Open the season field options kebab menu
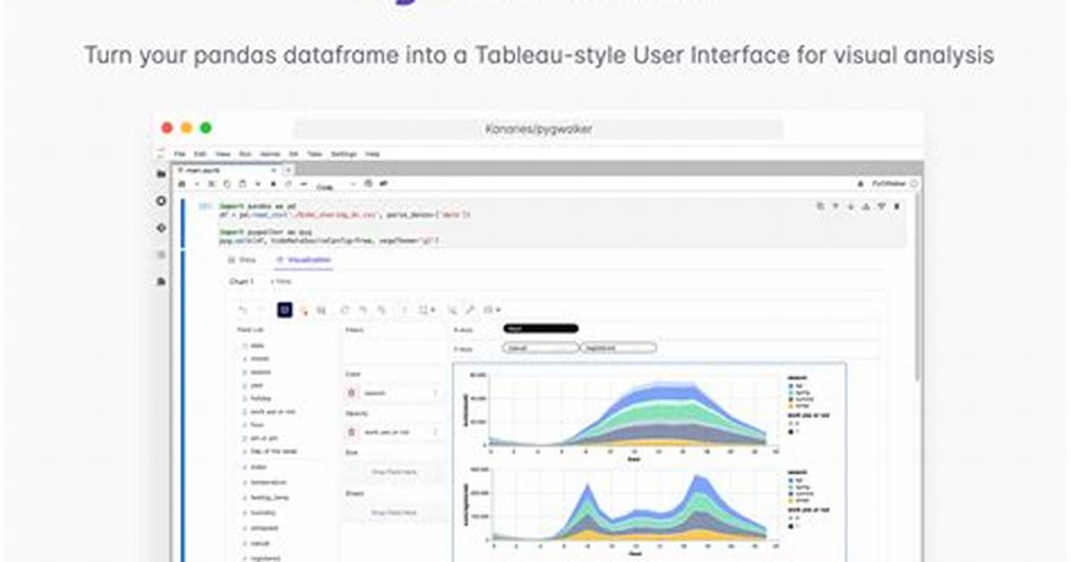This screenshot has width=1071, height=562. point(435,393)
